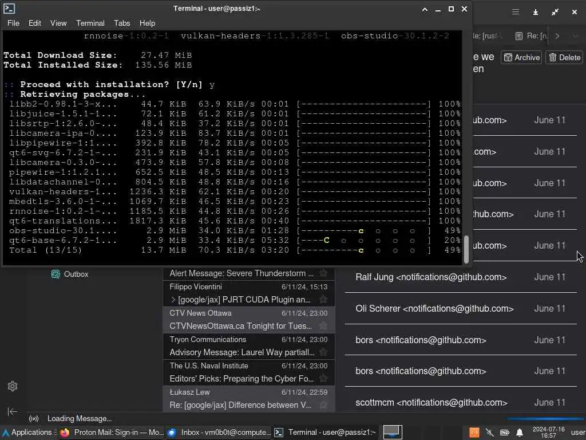This screenshot has width=586, height=440.
Task: Open the Terminal menu in the menu bar
Action: click(x=90, y=23)
